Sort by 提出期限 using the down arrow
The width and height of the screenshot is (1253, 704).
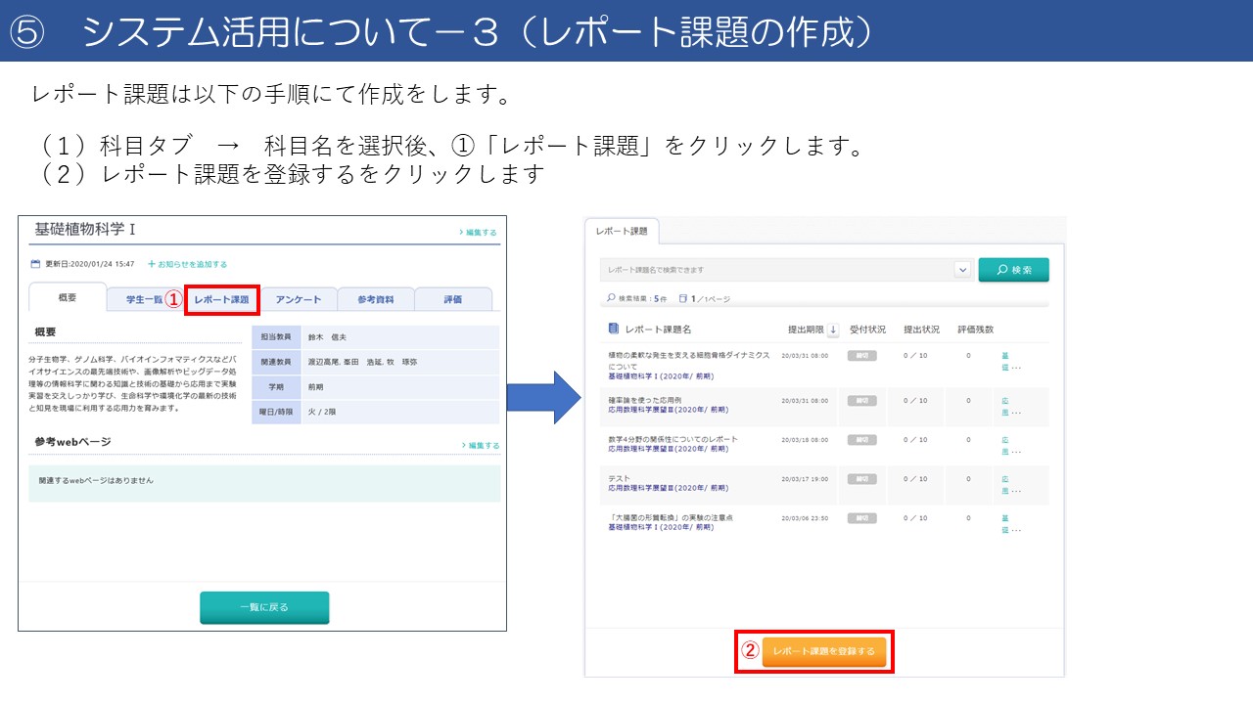[x=833, y=330]
